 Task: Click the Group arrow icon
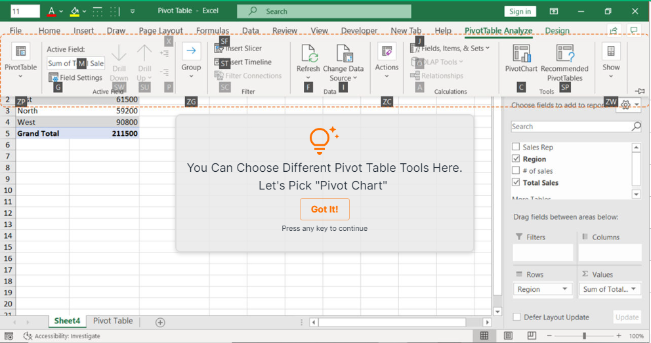pyautogui.click(x=191, y=51)
